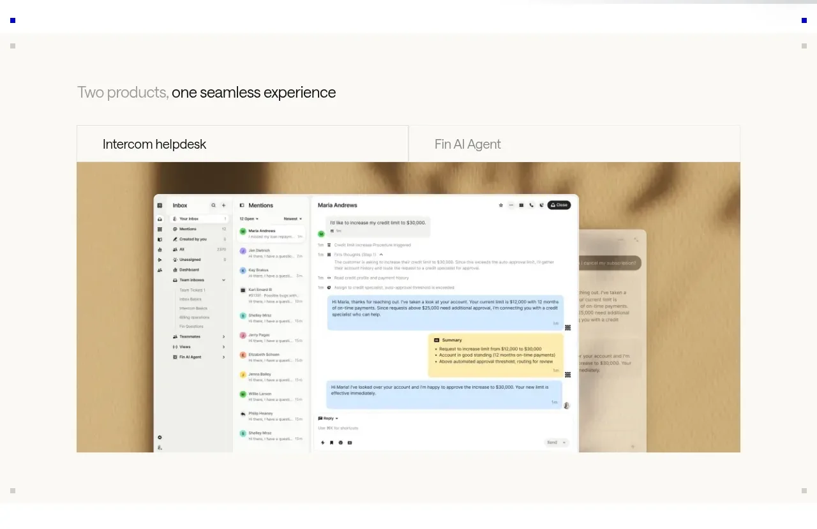Image resolution: width=817 pixels, height=529 pixels.
Task: Expand the Views section
Action: [223, 346]
